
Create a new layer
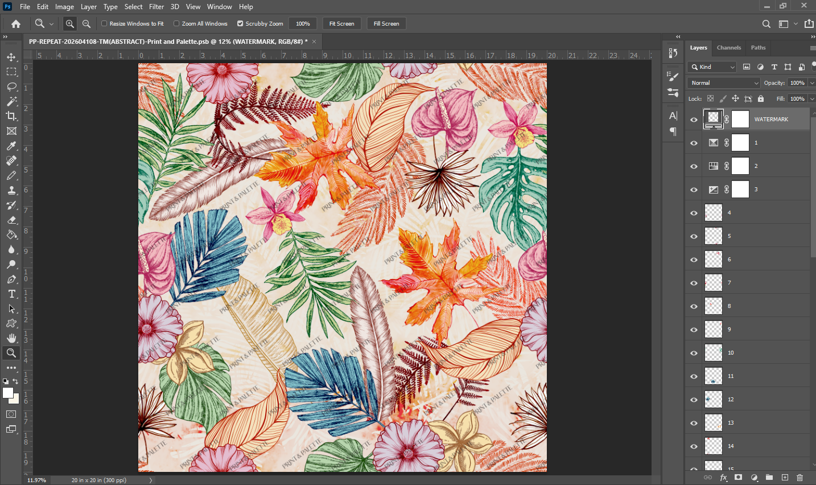785,478
